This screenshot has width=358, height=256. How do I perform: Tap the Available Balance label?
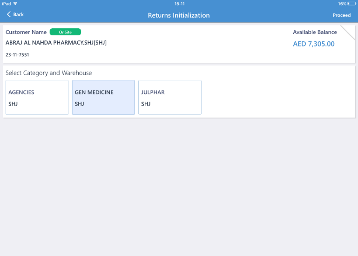click(315, 32)
